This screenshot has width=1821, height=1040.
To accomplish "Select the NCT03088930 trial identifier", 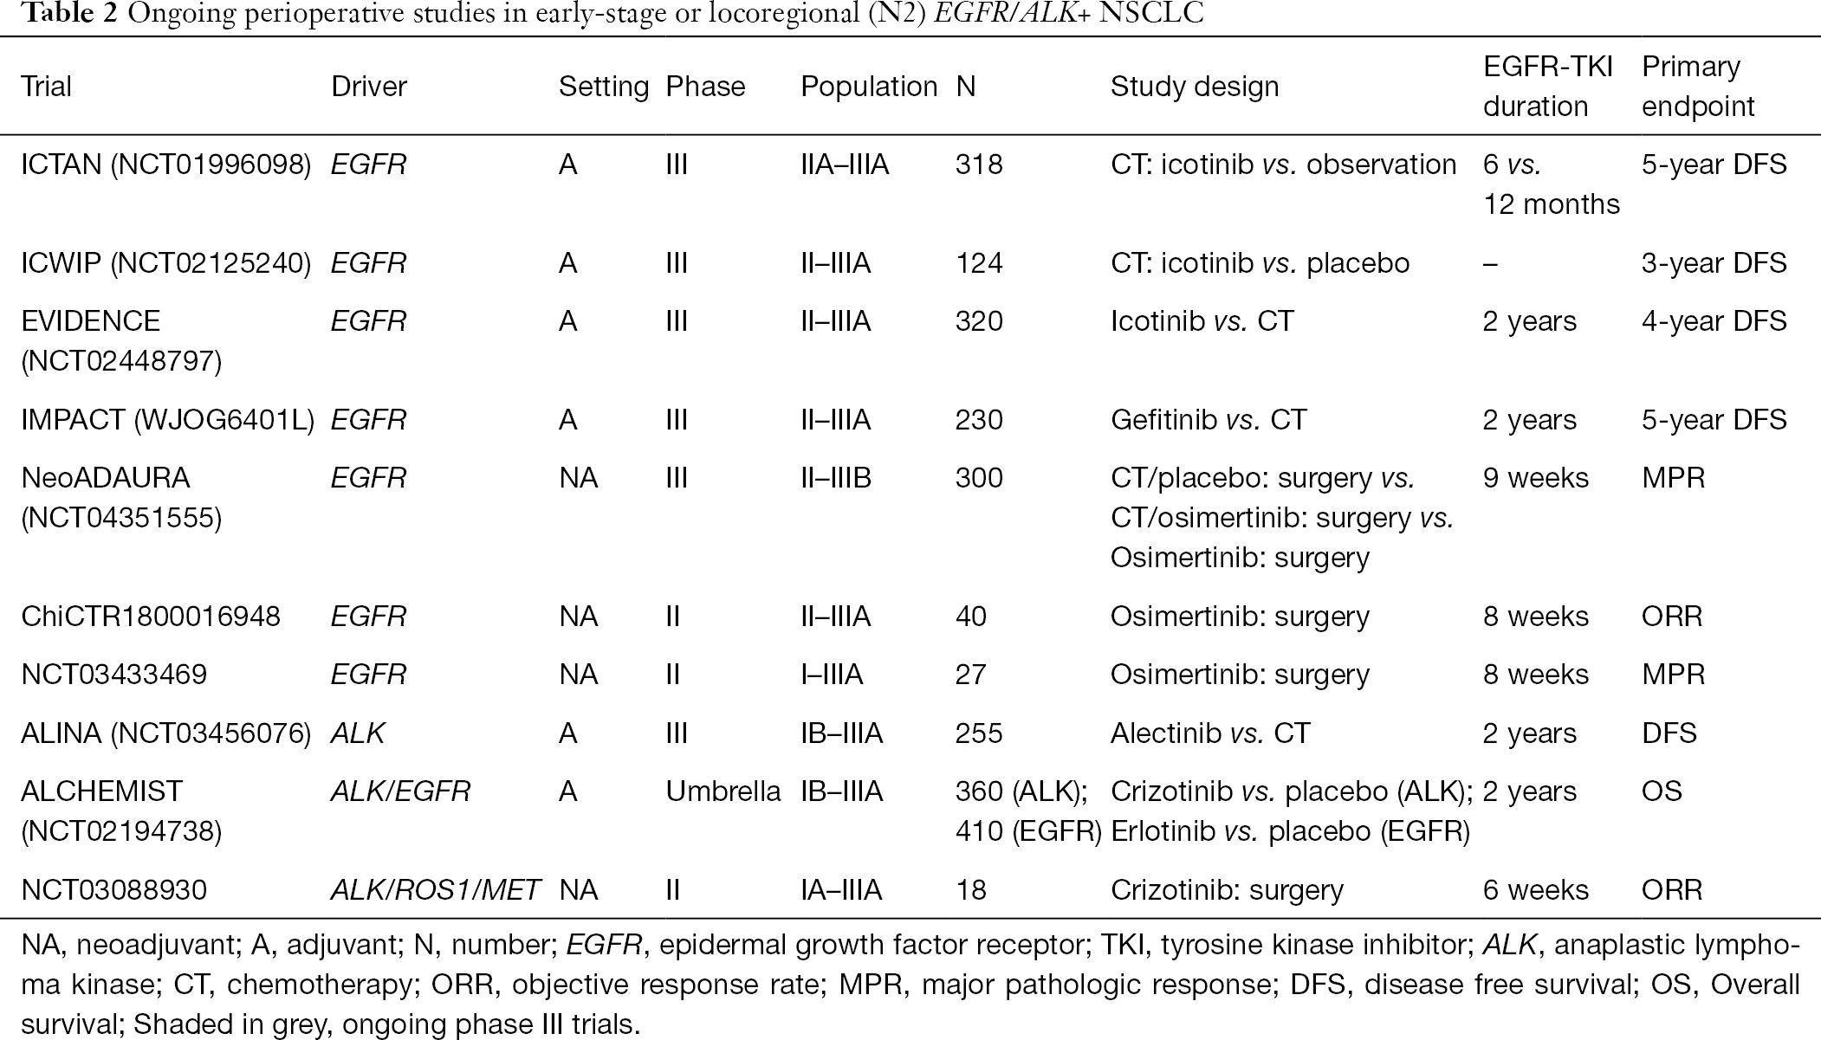I will [x=113, y=890].
